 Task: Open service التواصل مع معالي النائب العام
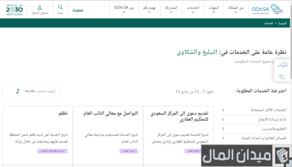[x=110, y=113]
